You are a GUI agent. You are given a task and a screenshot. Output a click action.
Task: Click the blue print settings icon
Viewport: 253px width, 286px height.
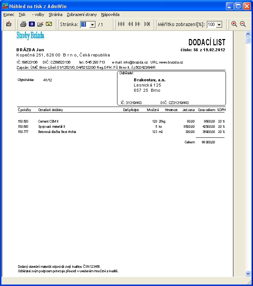coord(32,24)
